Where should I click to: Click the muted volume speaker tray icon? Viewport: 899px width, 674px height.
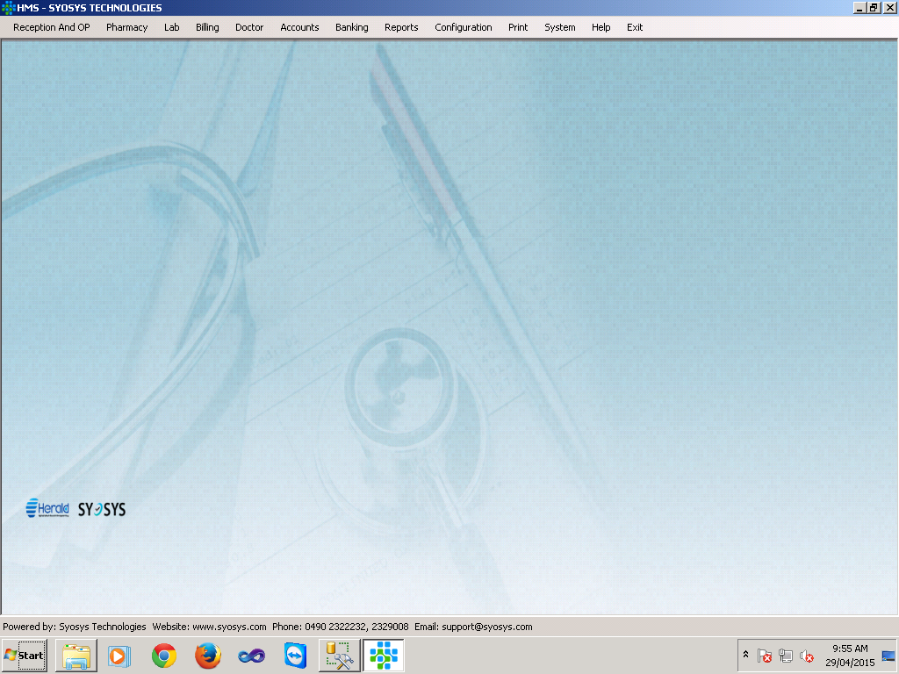point(807,656)
